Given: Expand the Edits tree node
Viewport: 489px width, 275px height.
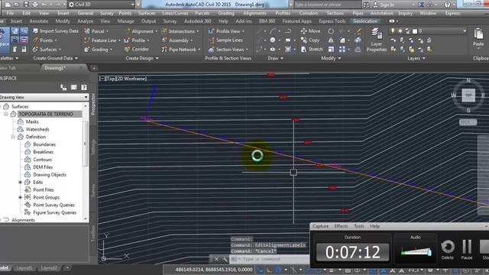Looking at the screenshot, I should pyautogui.click(x=20, y=182).
